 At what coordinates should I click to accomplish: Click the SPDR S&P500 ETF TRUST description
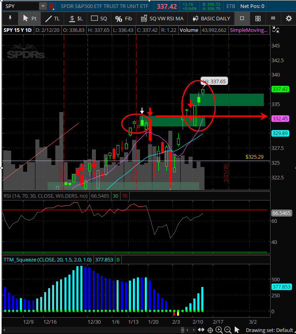104,6
